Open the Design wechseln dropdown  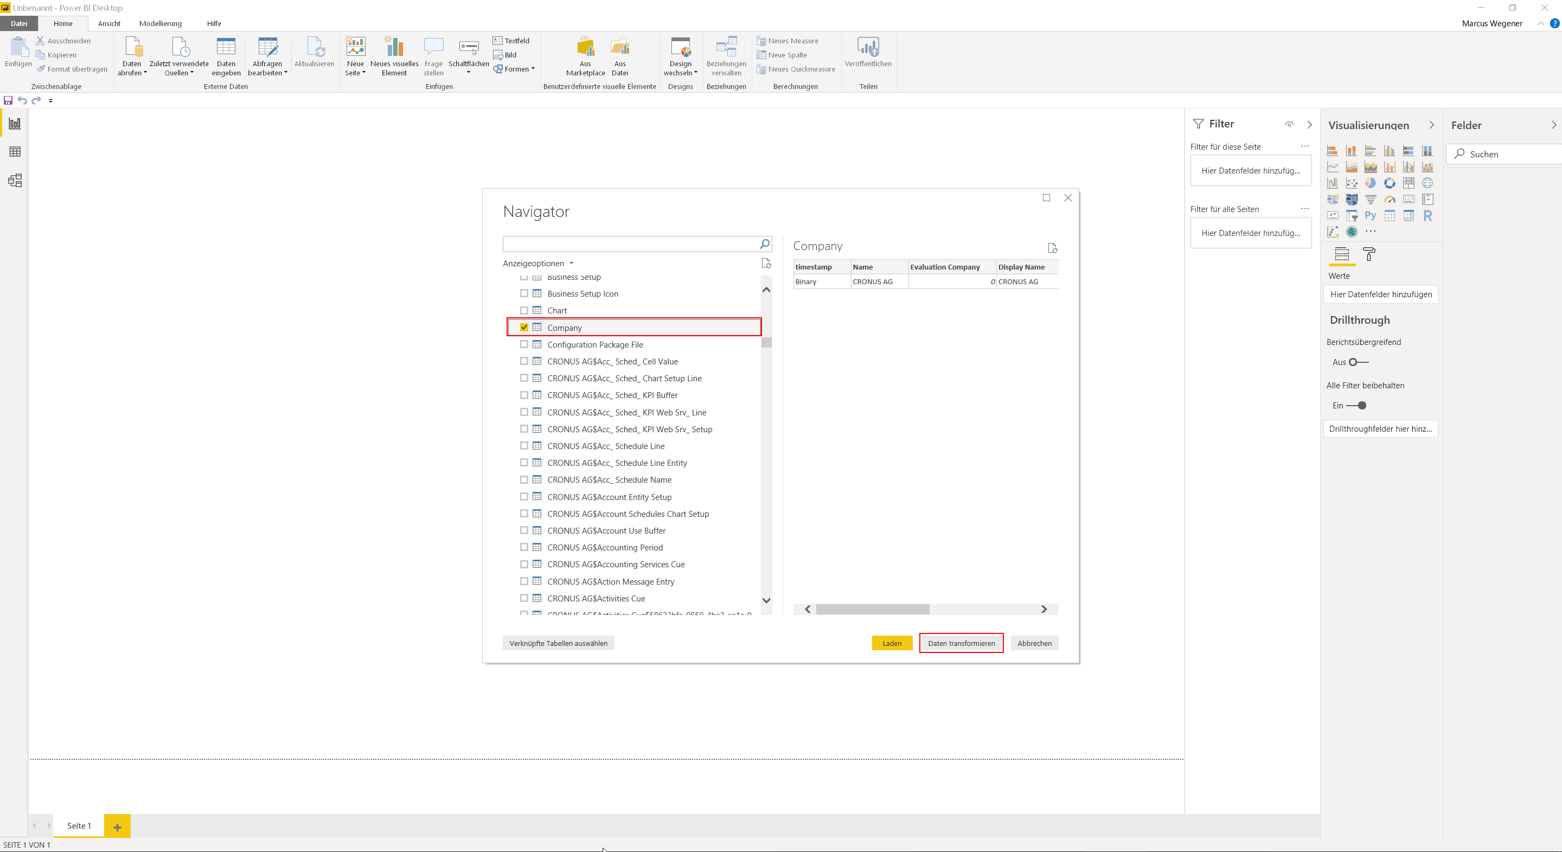(680, 56)
